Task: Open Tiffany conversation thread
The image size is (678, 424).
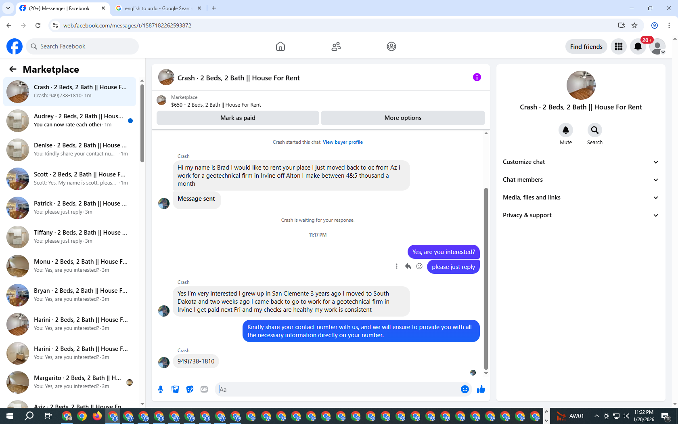Action: click(70, 237)
